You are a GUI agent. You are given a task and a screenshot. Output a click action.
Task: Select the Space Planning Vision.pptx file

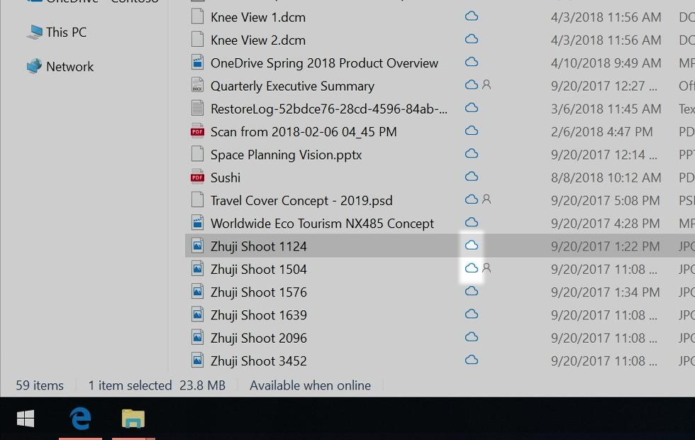(x=287, y=154)
